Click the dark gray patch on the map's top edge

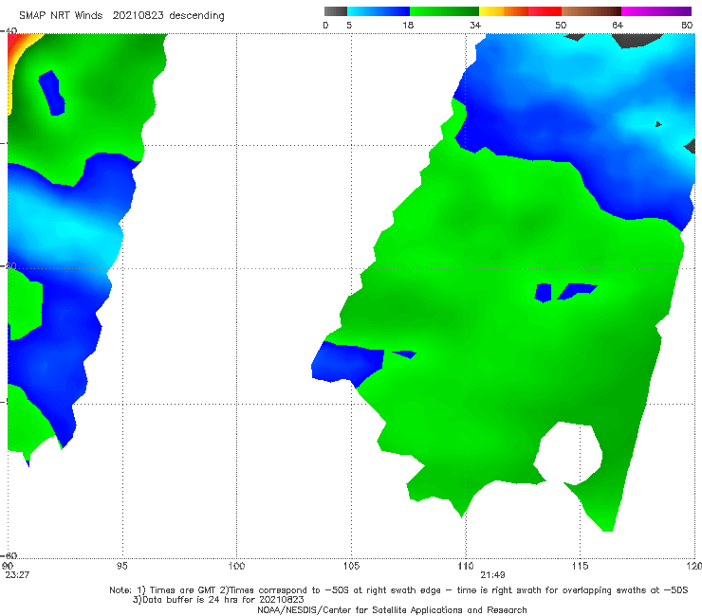636,40
